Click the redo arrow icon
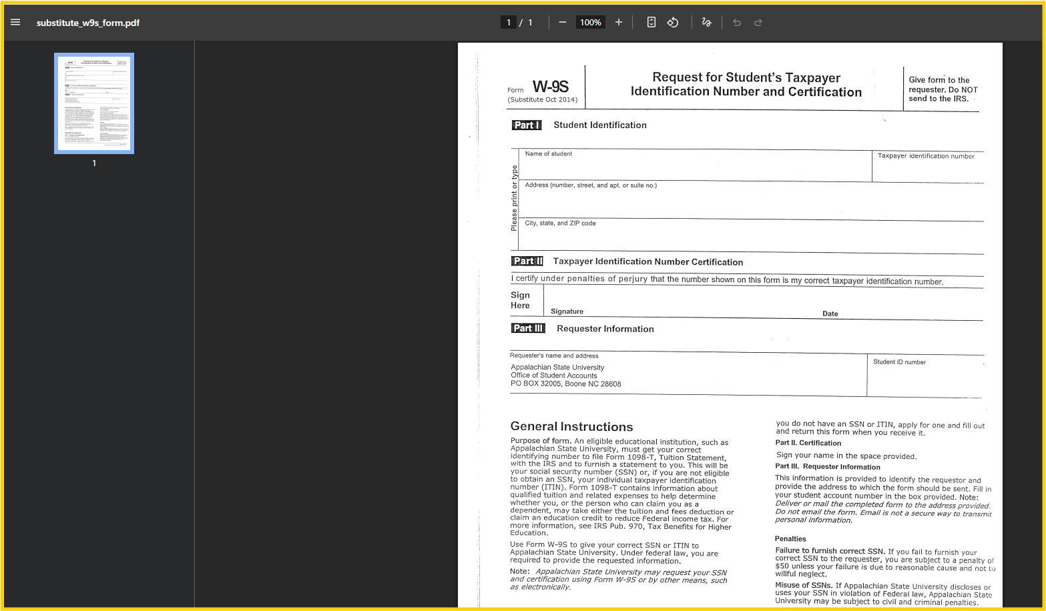Viewport: 1046px width, 611px height. (x=758, y=22)
